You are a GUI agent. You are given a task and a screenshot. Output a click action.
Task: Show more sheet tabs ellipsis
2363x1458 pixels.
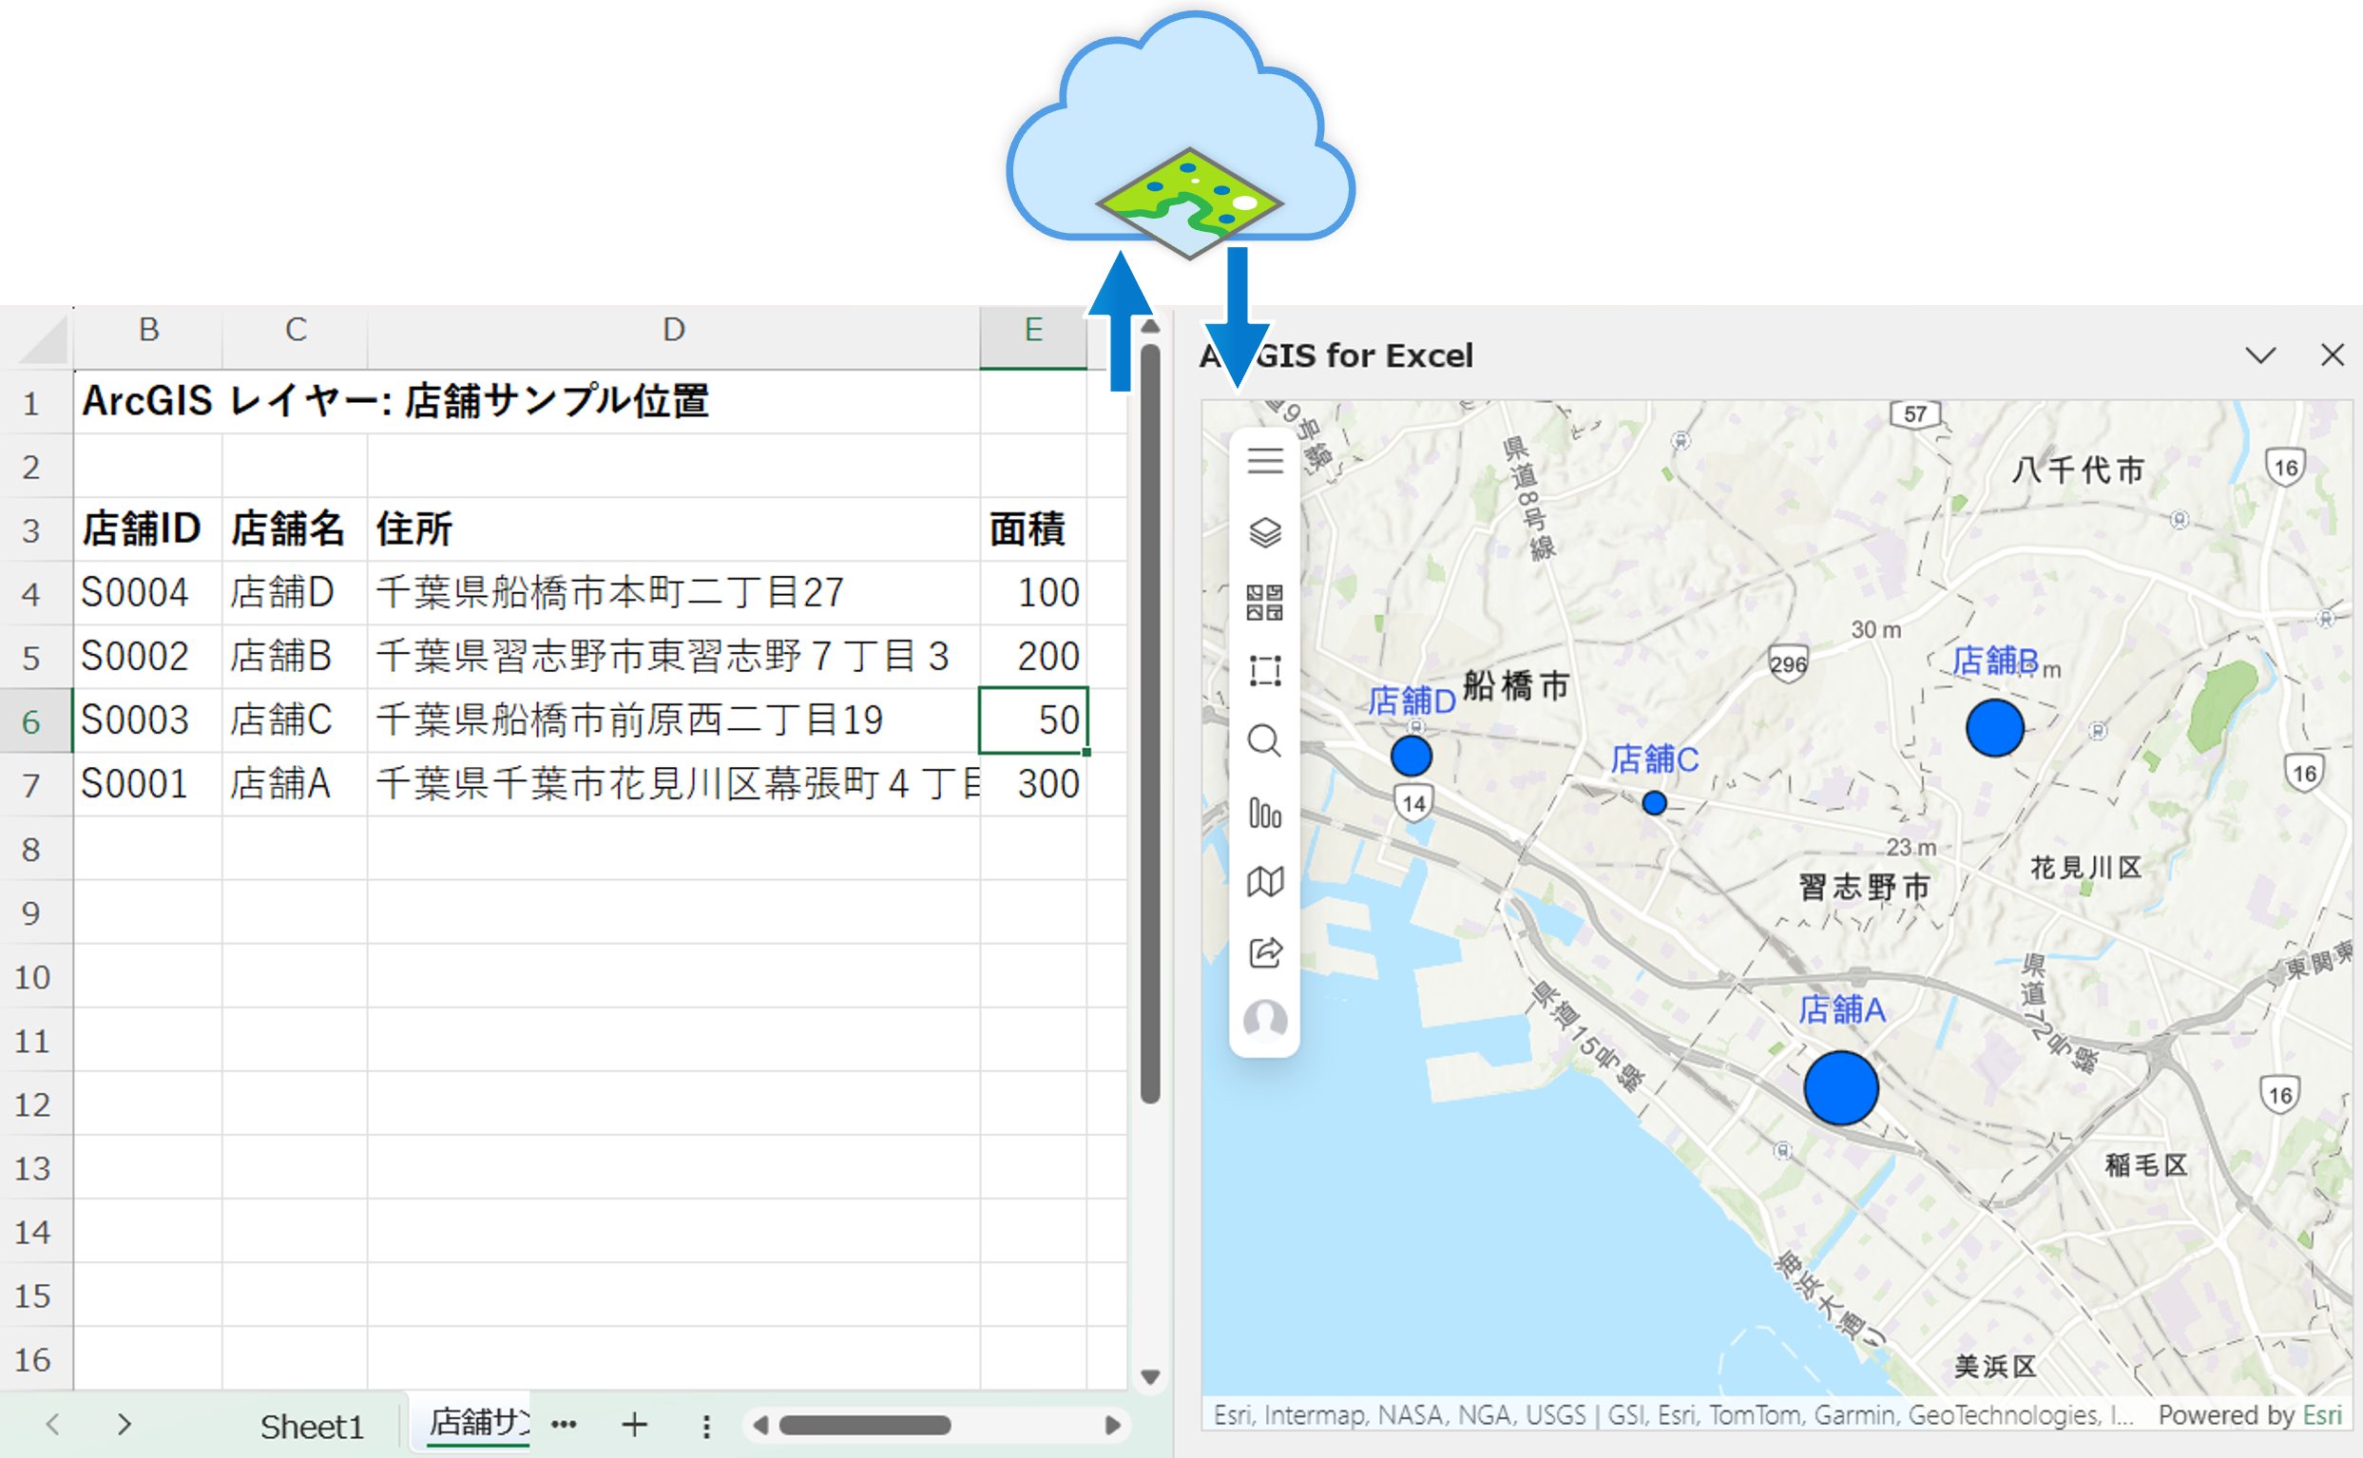564,1424
